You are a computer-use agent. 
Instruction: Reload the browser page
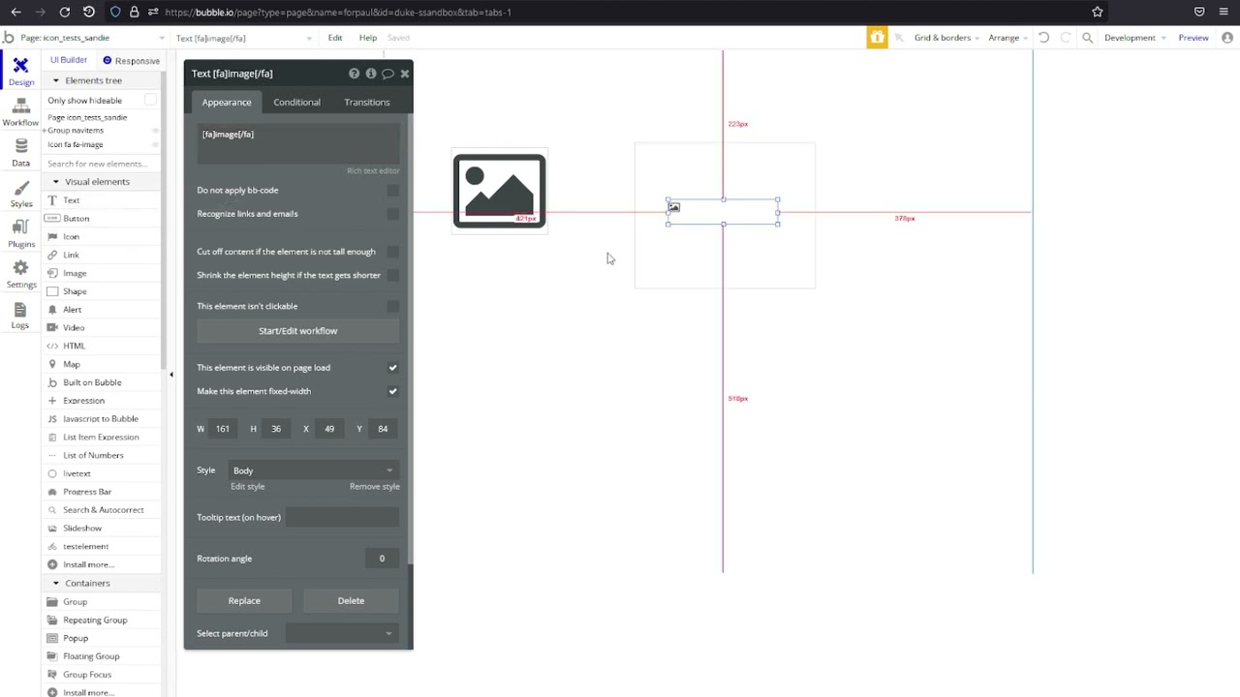[x=64, y=12]
